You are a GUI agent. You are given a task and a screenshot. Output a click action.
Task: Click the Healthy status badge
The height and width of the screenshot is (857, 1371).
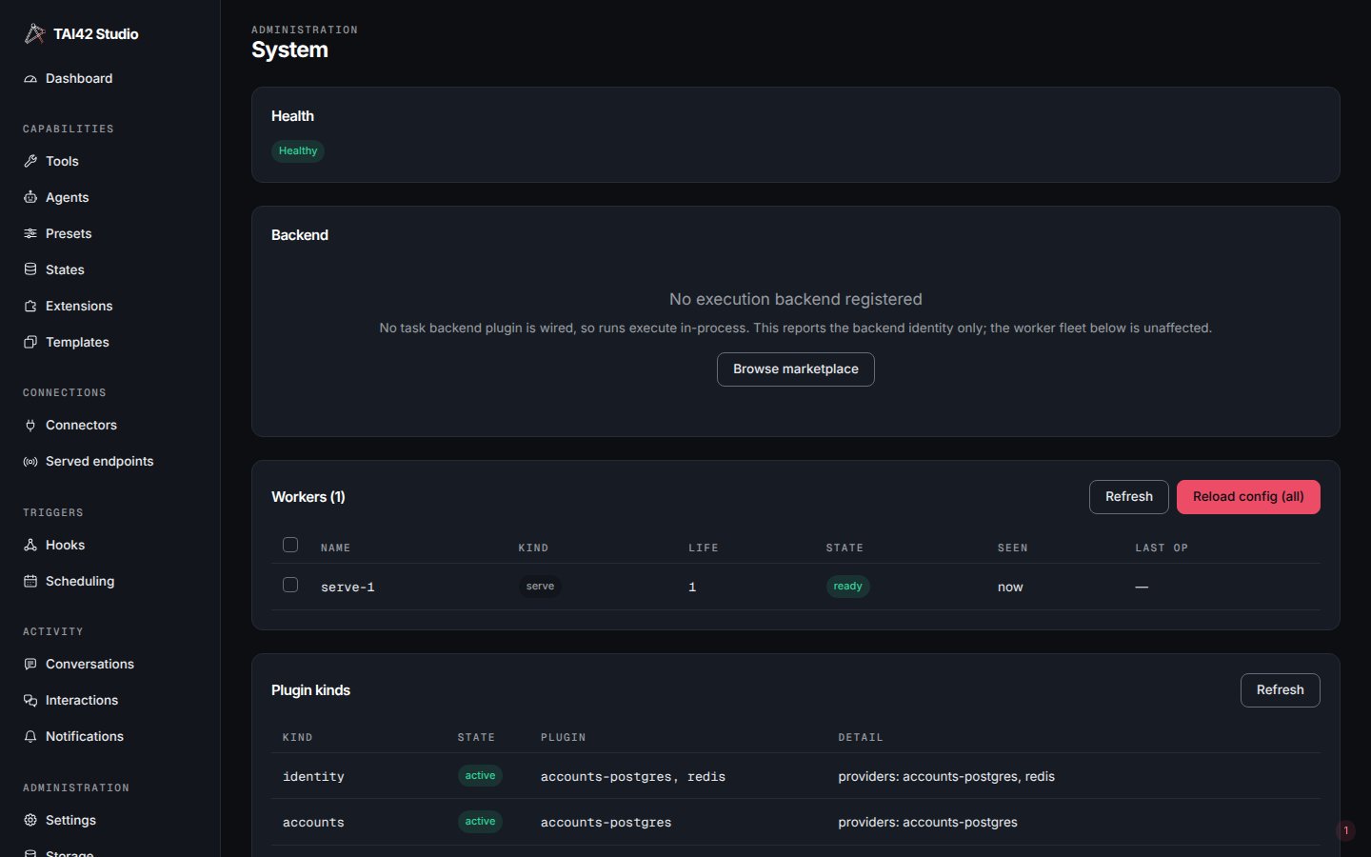[x=298, y=151]
